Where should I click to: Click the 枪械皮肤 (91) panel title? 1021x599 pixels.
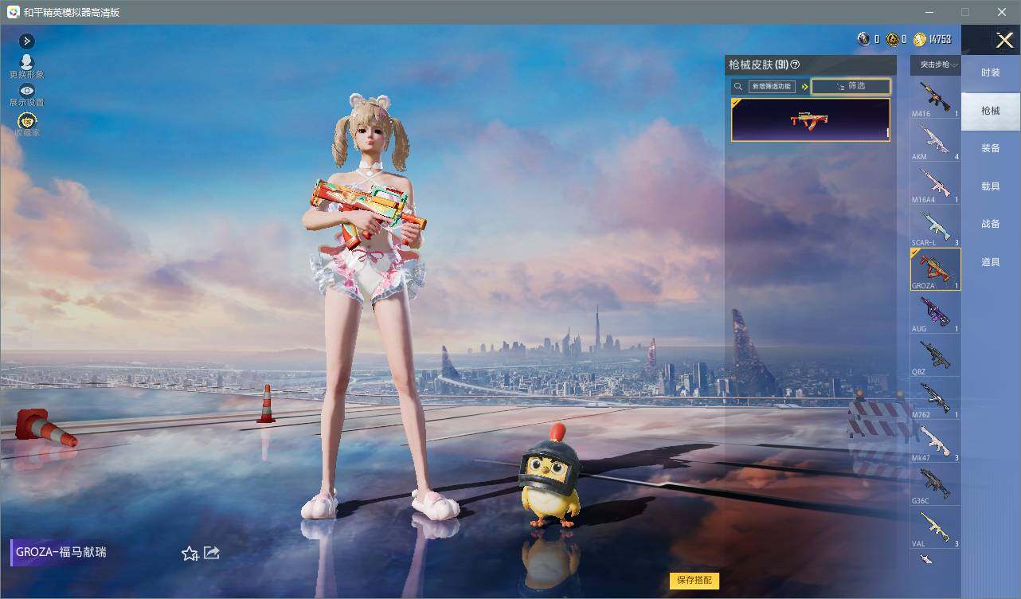point(757,65)
